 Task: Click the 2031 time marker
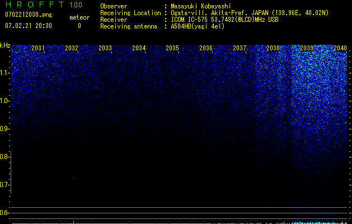coord(38,48)
